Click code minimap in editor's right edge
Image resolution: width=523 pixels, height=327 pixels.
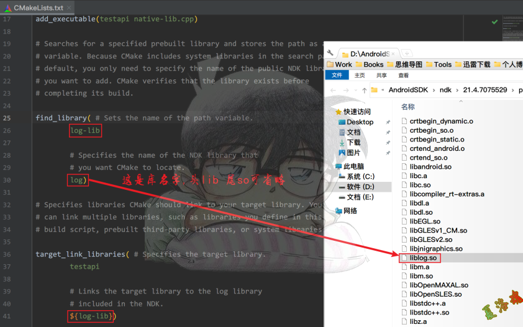click(512, 29)
